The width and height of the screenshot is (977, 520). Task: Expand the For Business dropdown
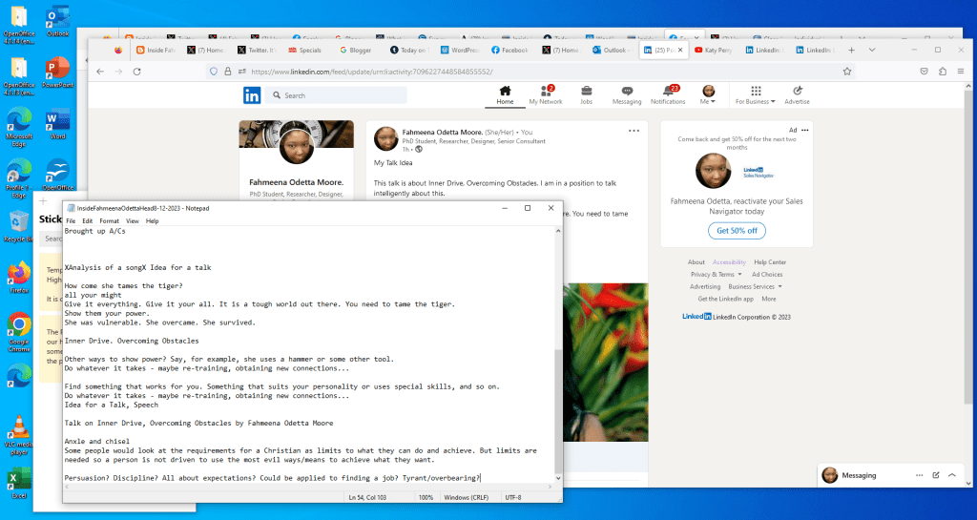coord(753,101)
